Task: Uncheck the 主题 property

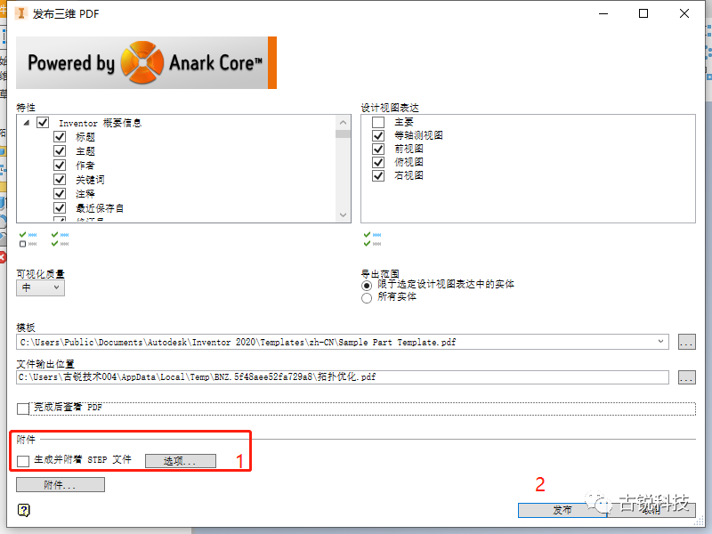Action: click(x=60, y=150)
